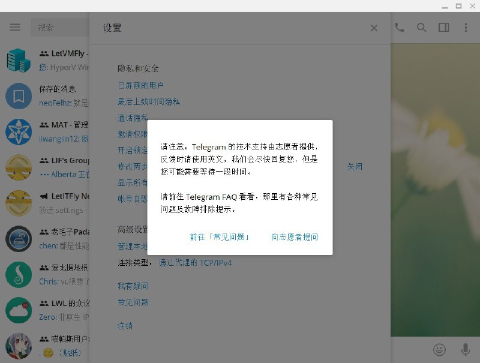The width and height of the screenshot is (480, 363).
Task: Click the 隐私和安全 section heading
Action: point(138,68)
